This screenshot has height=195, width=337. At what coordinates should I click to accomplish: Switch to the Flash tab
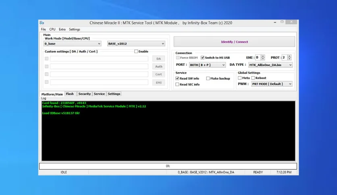pyautogui.click(x=70, y=94)
